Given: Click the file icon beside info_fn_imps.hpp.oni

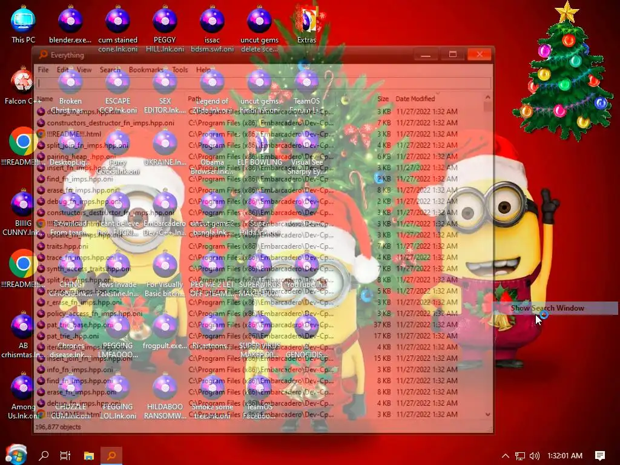Looking at the screenshot, I should (41, 370).
